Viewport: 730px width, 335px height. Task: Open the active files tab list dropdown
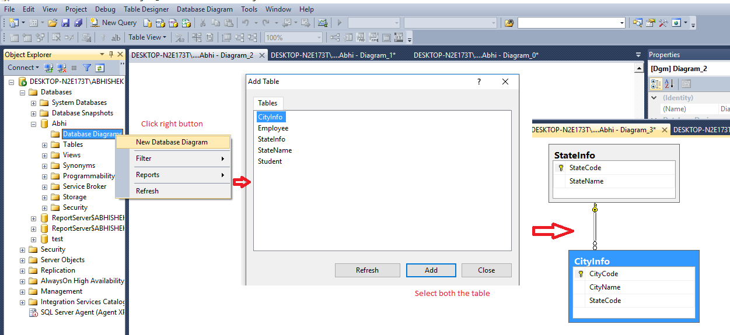(x=638, y=55)
